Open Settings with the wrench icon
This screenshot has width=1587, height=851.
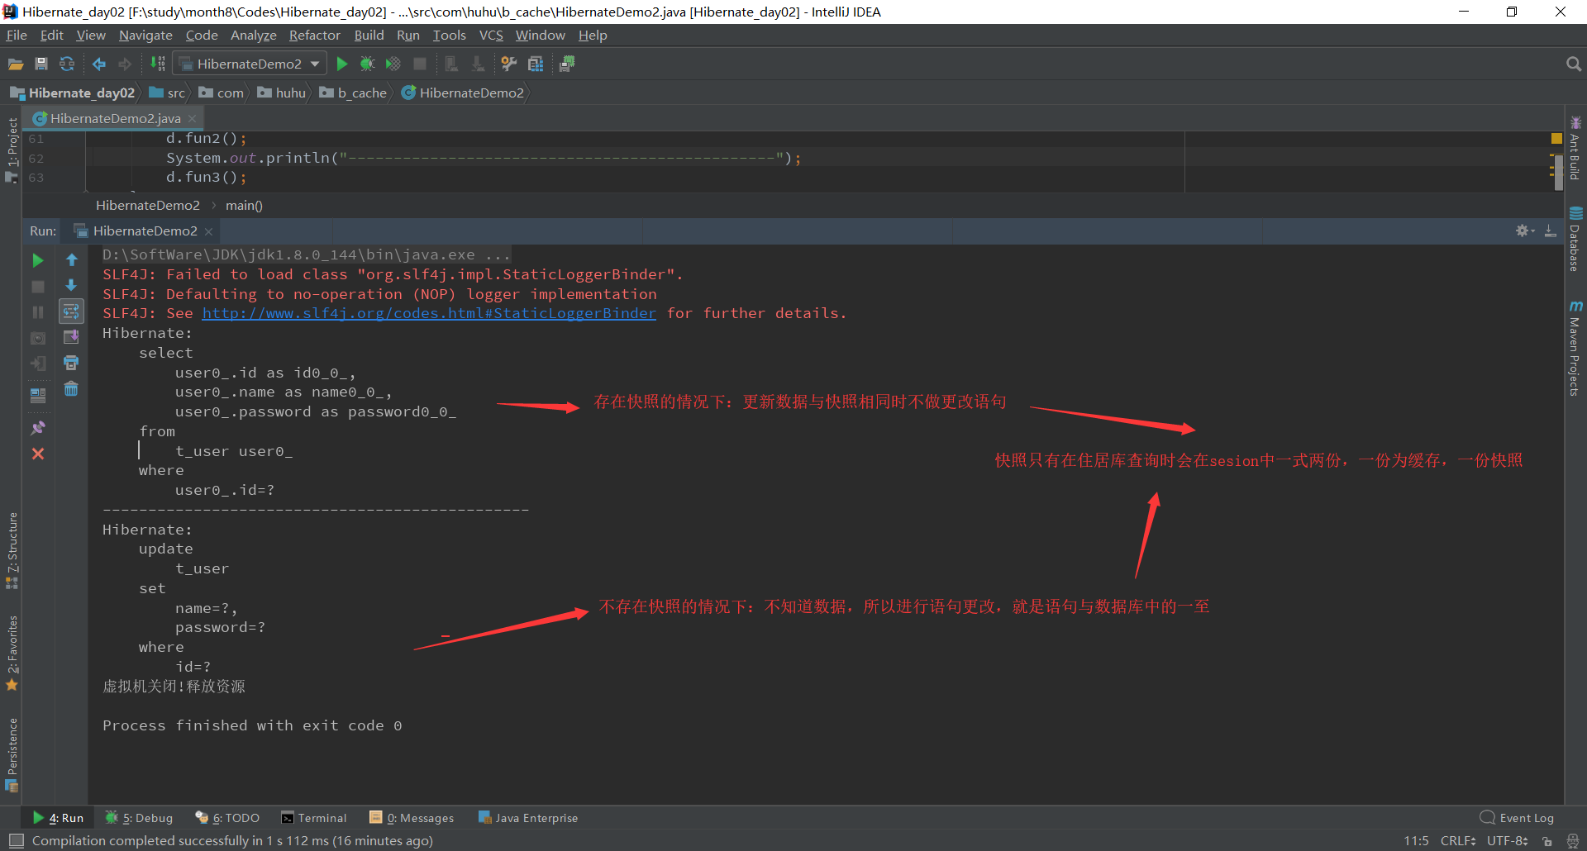tap(509, 64)
